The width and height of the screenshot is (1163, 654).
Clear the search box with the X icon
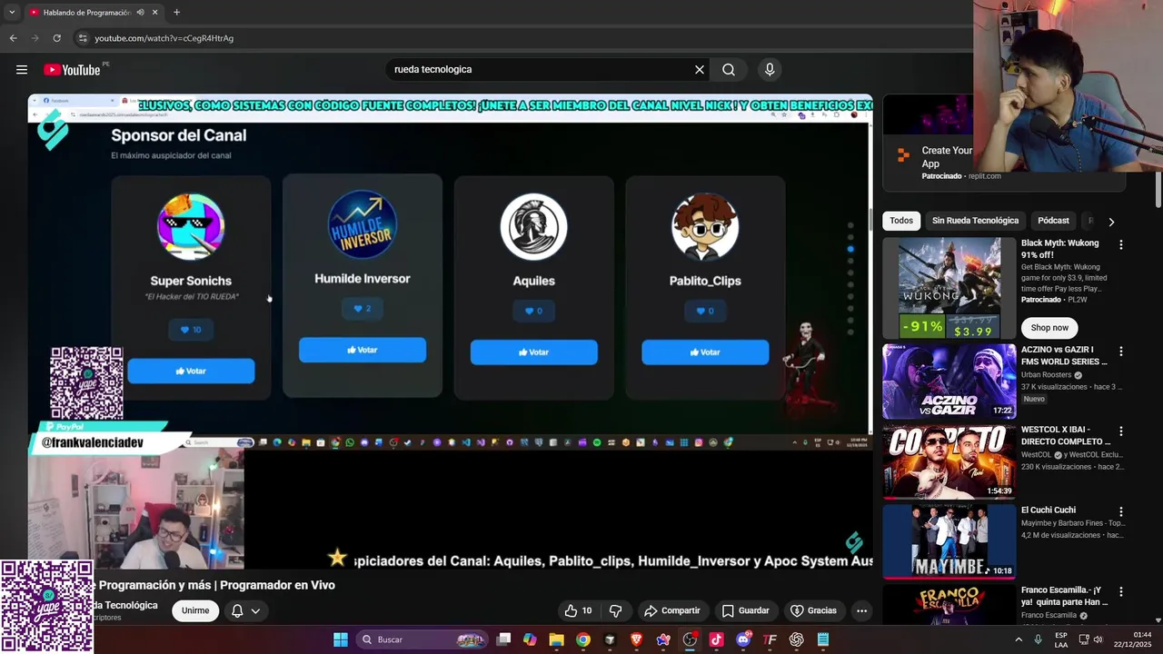tap(700, 69)
